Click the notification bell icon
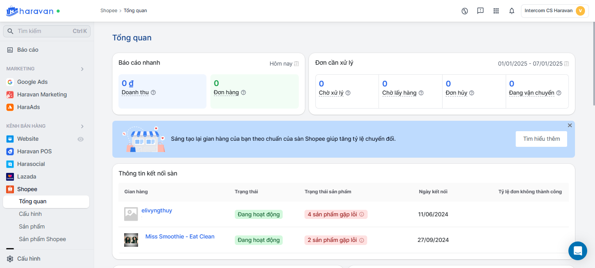The width and height of the screenshot is (595, 268). tap(512, 11)
